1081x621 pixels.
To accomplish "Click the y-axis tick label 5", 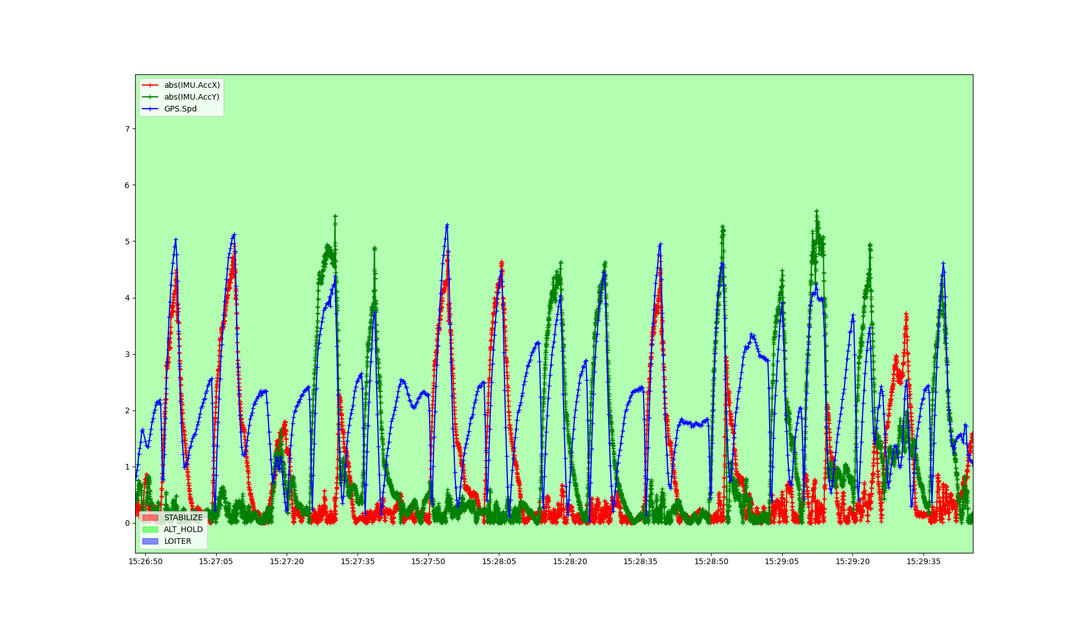I will pos(127,242).
